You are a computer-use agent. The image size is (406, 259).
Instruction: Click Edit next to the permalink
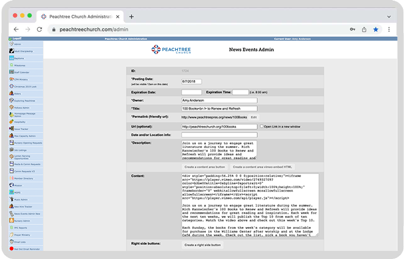(254, 118)
